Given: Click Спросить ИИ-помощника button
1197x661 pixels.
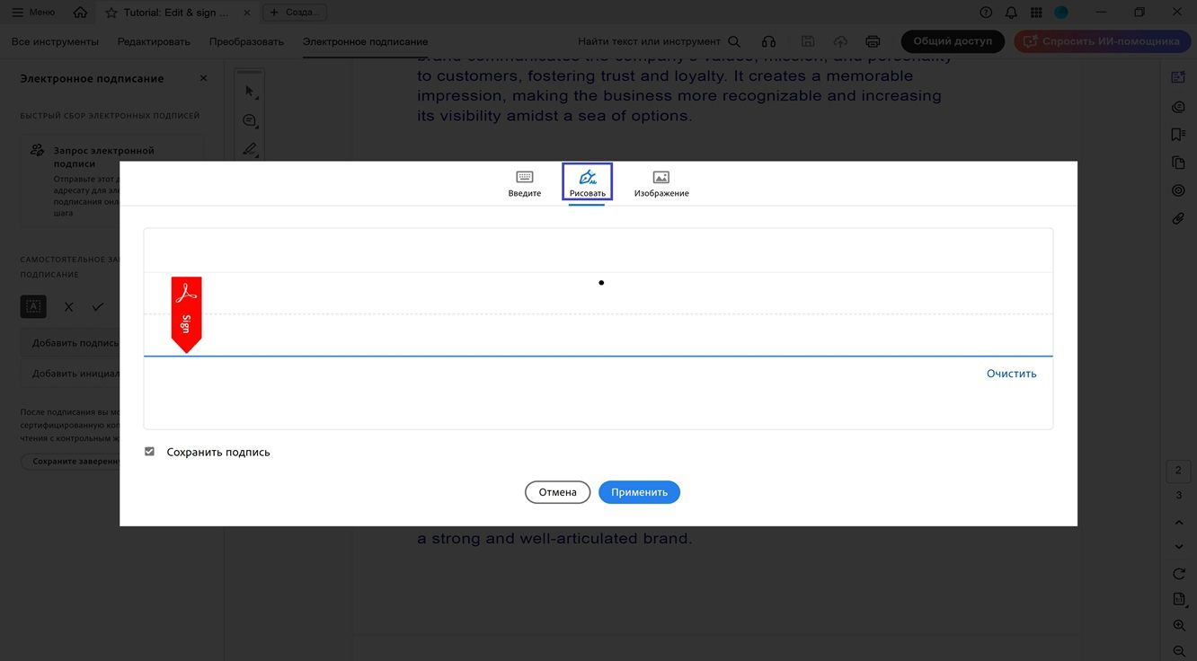Looking at the screenshot, I should (x=1101, y=41).
